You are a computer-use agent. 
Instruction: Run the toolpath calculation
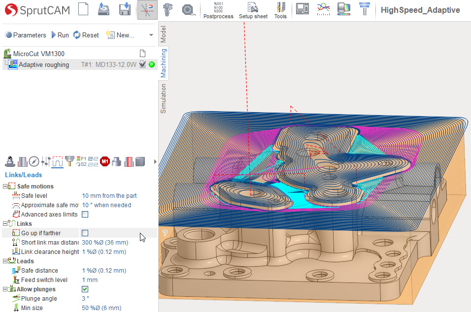(x=60, y=35)
